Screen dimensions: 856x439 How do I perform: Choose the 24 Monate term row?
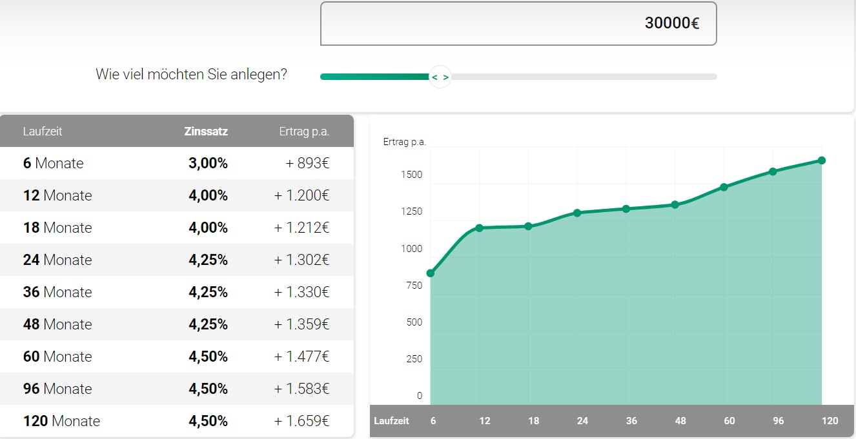[176, 260]
